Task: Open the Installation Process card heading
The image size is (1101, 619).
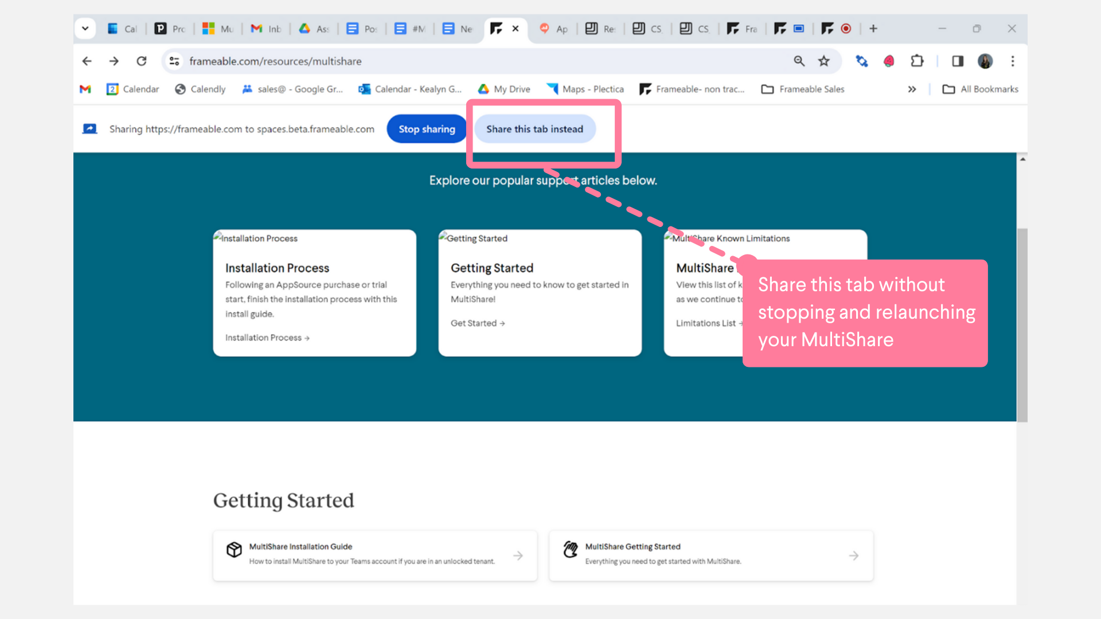Action: tap(277, 268)
